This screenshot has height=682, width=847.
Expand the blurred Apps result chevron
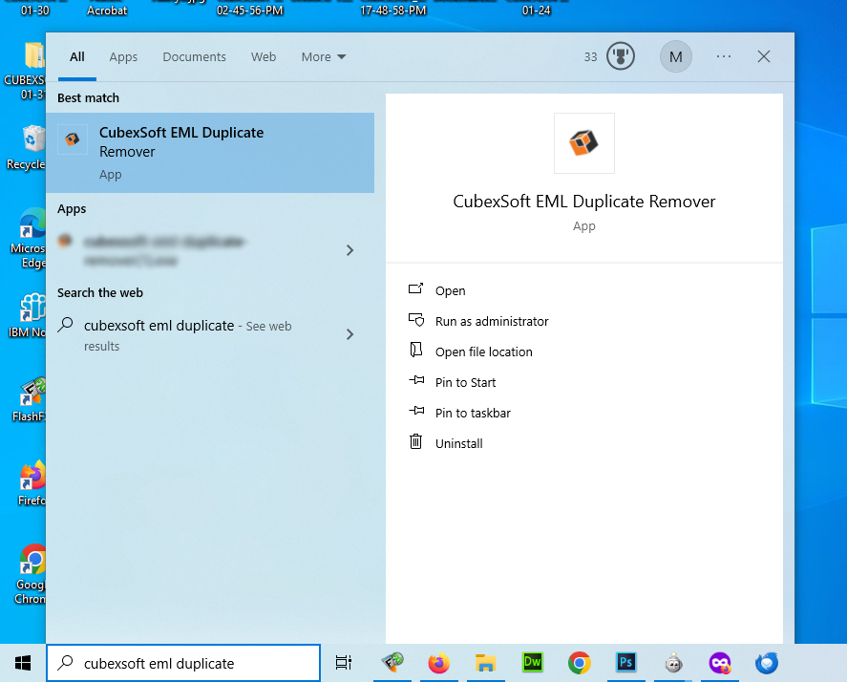[350, 250]
